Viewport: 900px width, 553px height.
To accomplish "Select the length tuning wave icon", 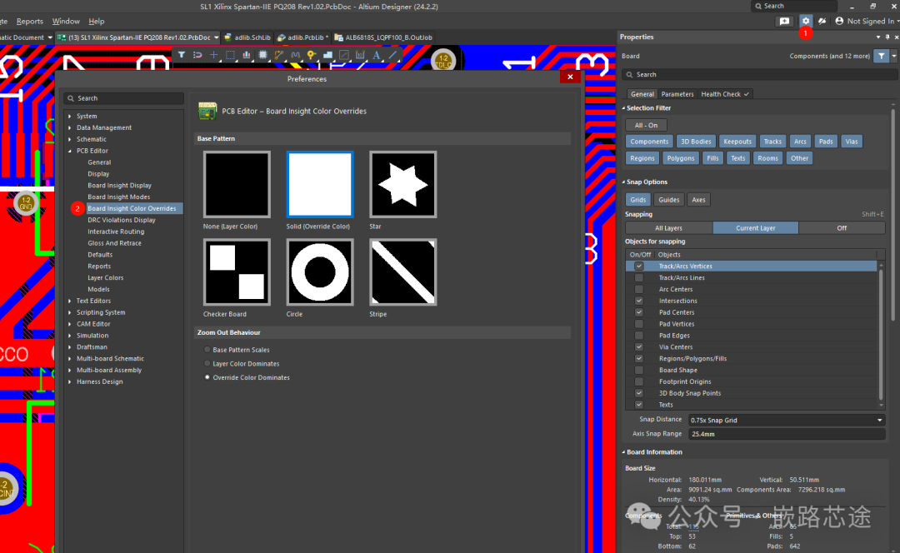I will (x=295, y=55).
